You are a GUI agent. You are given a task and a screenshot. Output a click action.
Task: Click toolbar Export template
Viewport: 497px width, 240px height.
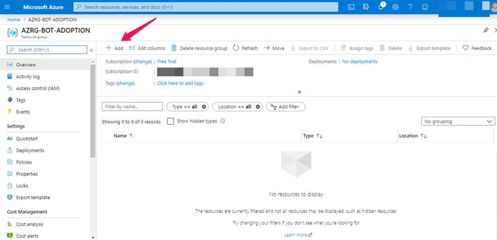pos(429,48)
